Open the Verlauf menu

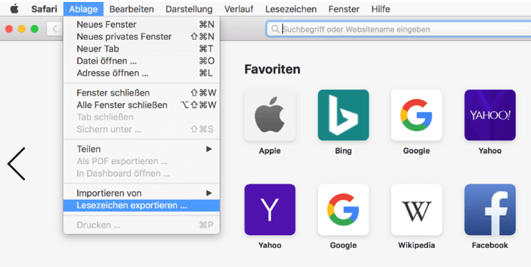pos(239,9)
